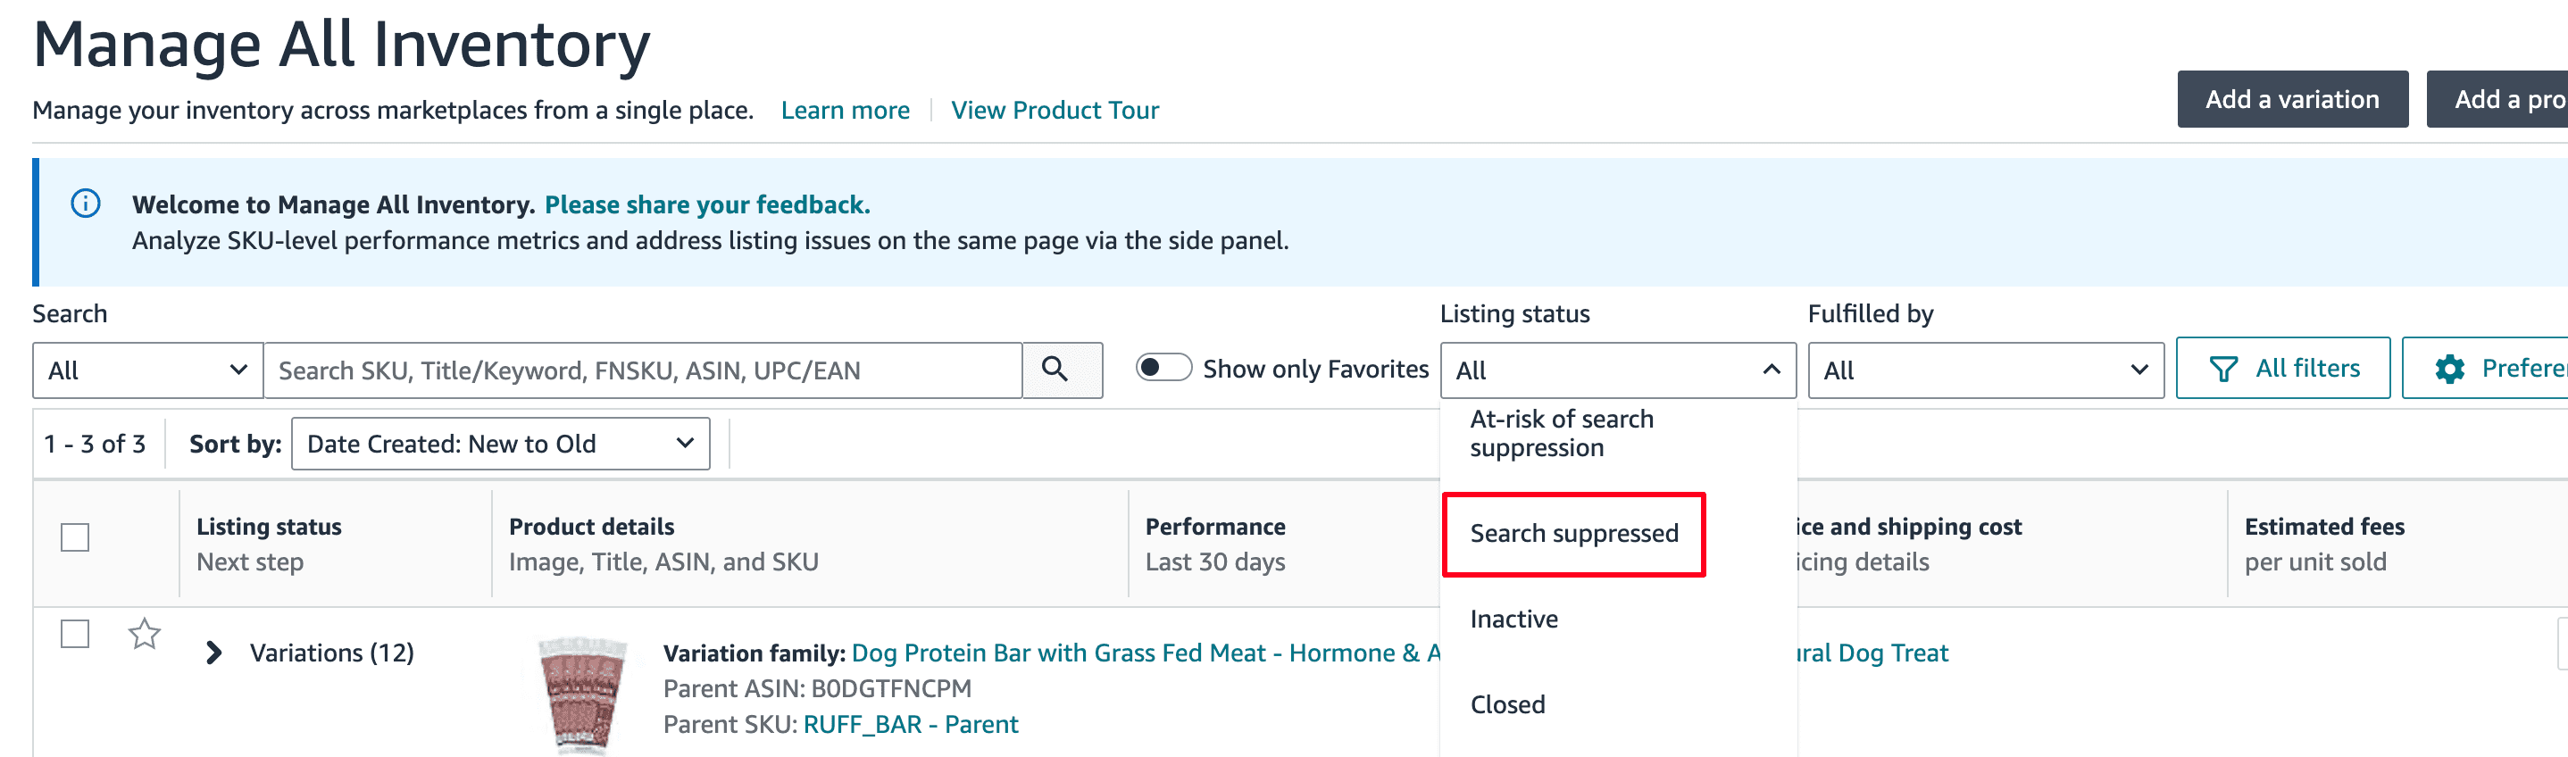Open the Sort by Date Created dropdown
This screenshot has width=2568, height=757.
click(499, 445)
